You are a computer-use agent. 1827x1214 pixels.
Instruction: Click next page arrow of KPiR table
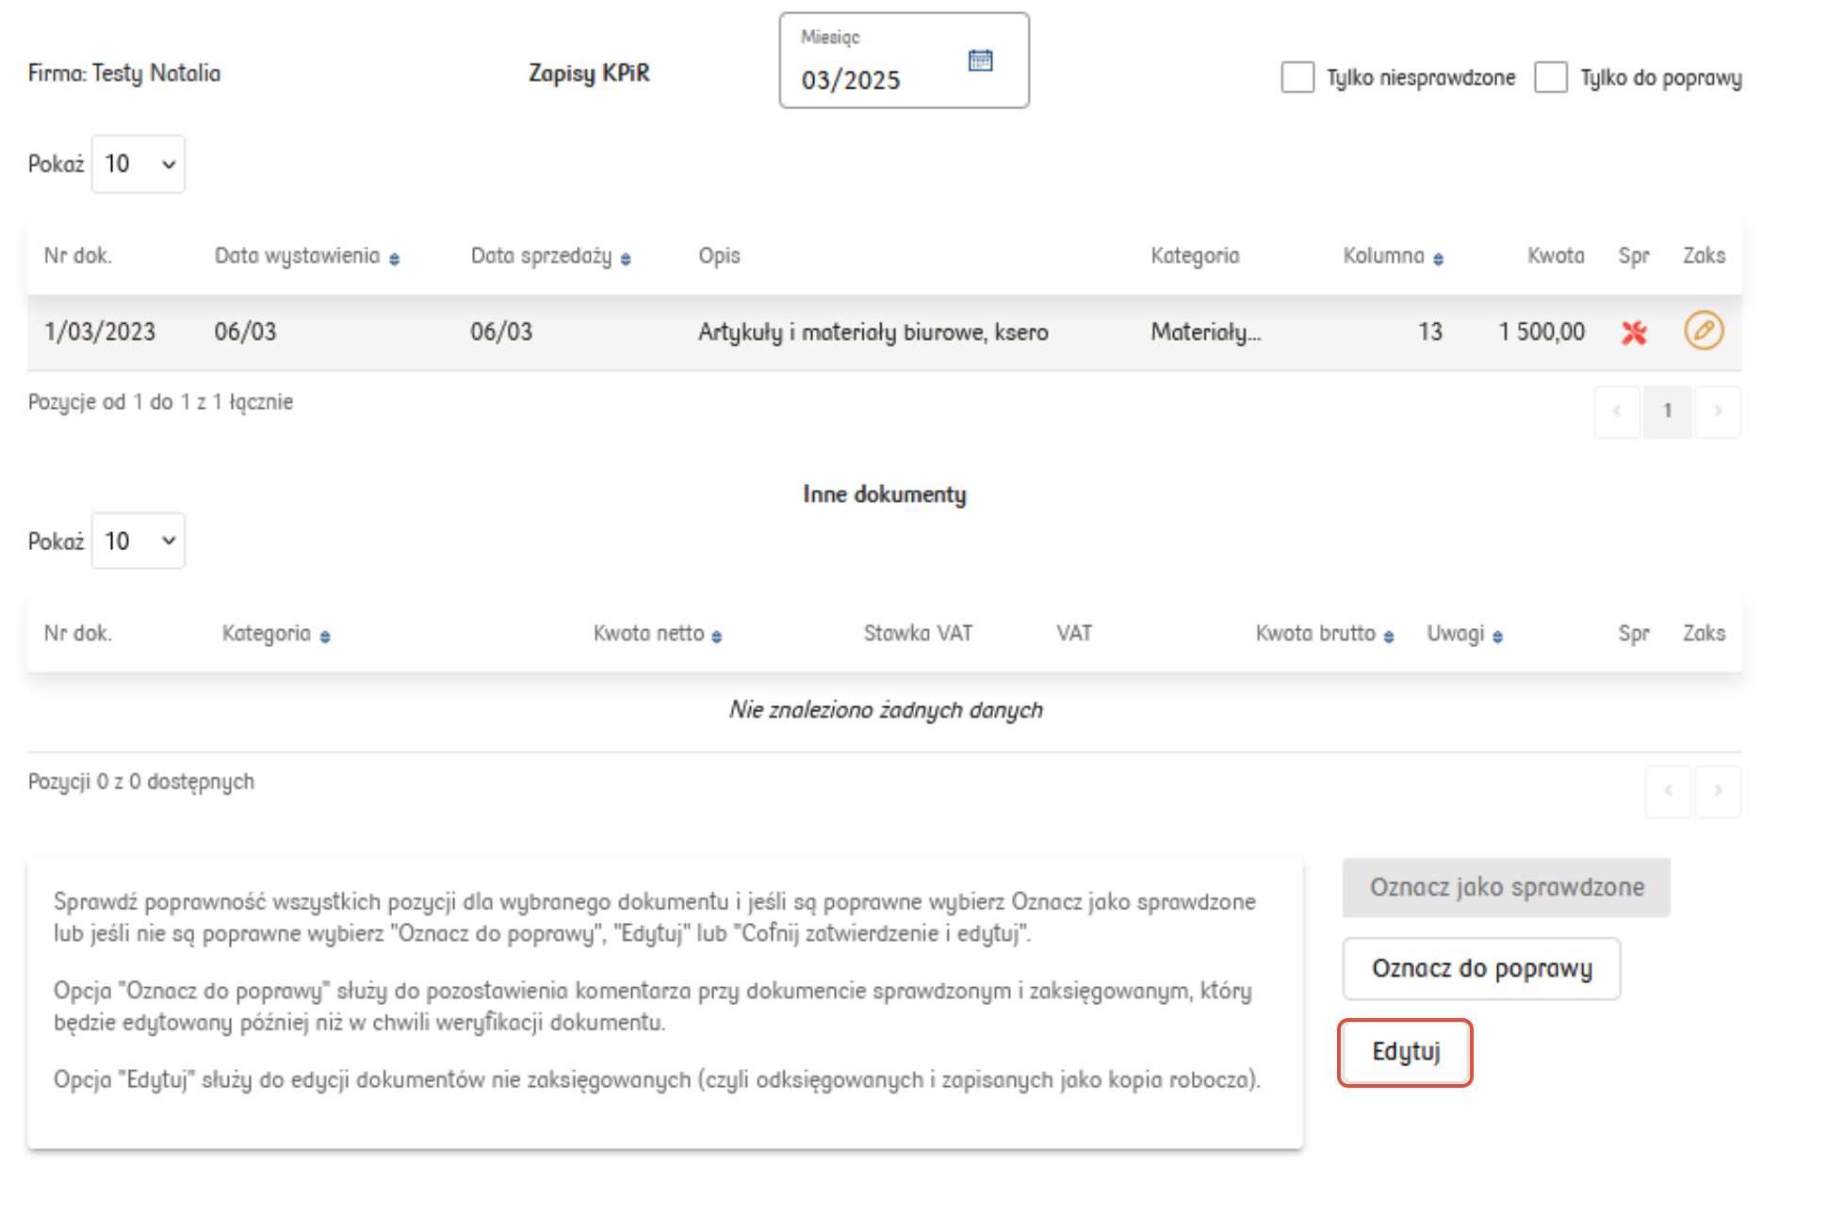(1718, 411)
